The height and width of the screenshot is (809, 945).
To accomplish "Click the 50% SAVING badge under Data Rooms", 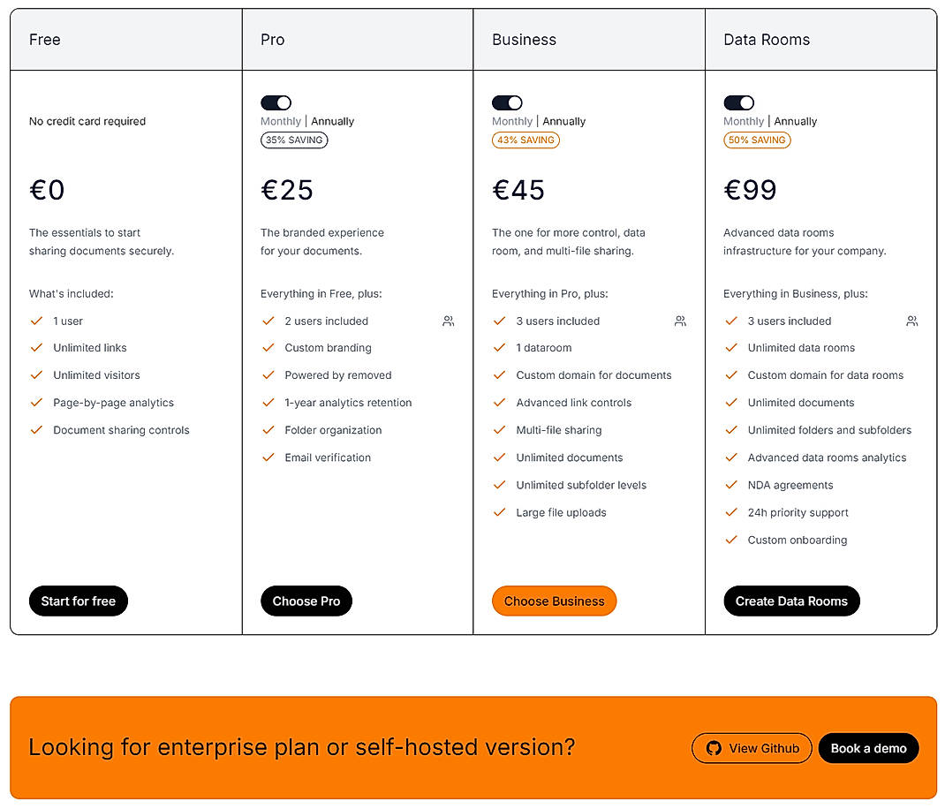I will point(757,140).
